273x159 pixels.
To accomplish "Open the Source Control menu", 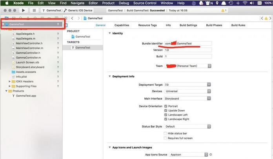I will (145, 3).
